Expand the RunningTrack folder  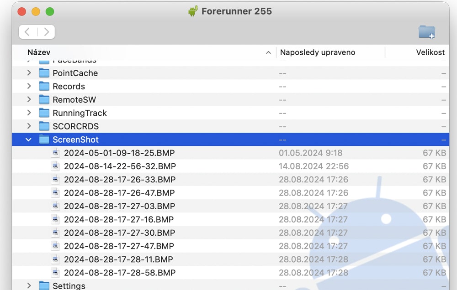(29, 113)
